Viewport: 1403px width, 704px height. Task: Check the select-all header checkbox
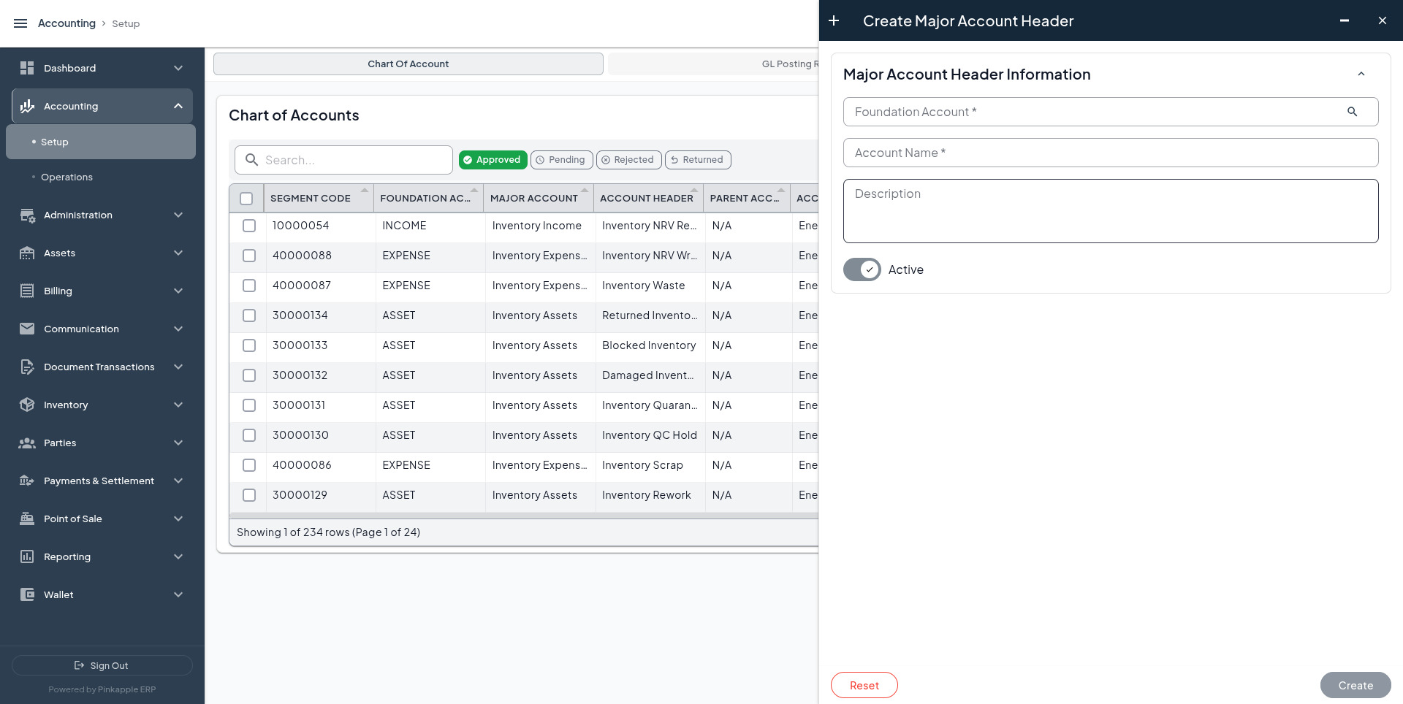point(246,199)
